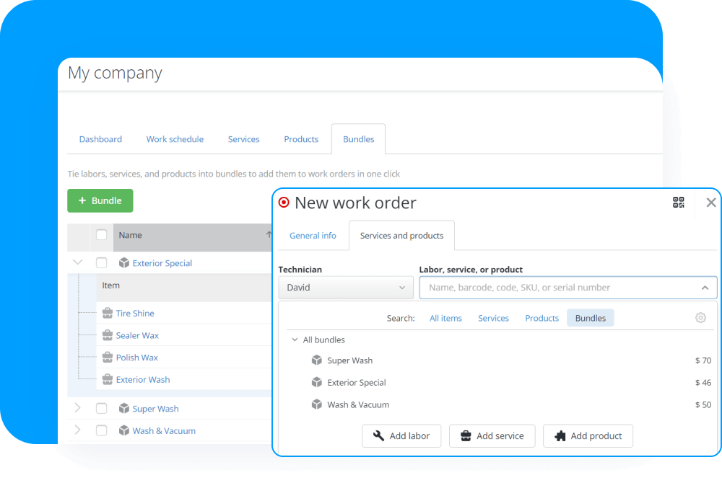Open the Products tab in My company
Image resolution: width=722 pixels, height=496 pixels.
(x=301, y=139)
